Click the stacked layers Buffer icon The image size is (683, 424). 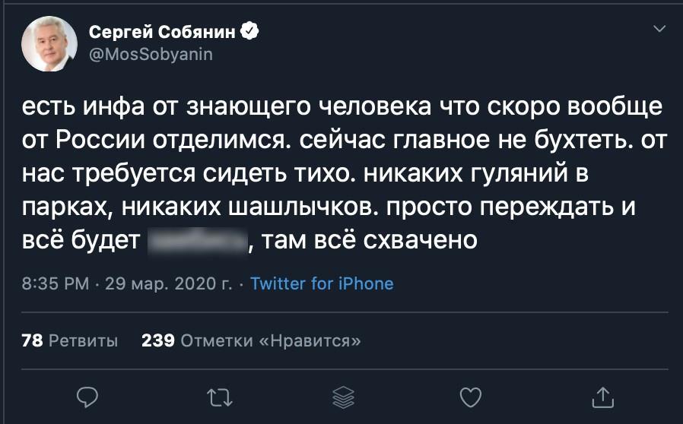[345, 396]
